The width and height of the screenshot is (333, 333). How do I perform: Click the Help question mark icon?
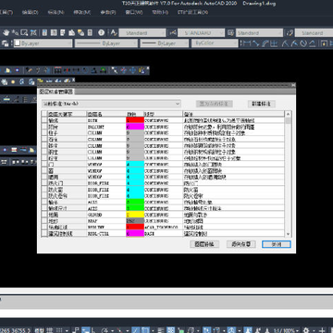pyautogui.click(x=101, y=32)
